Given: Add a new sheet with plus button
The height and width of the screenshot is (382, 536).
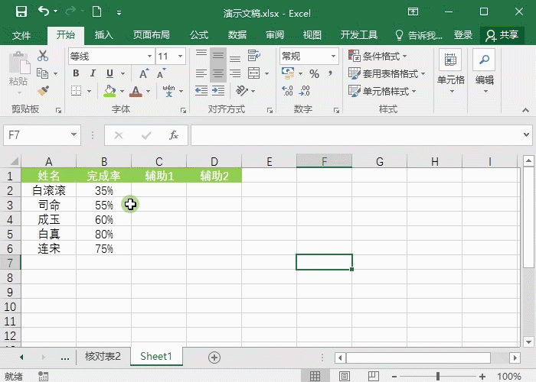Looking at the screenshot, I should 214,358.
